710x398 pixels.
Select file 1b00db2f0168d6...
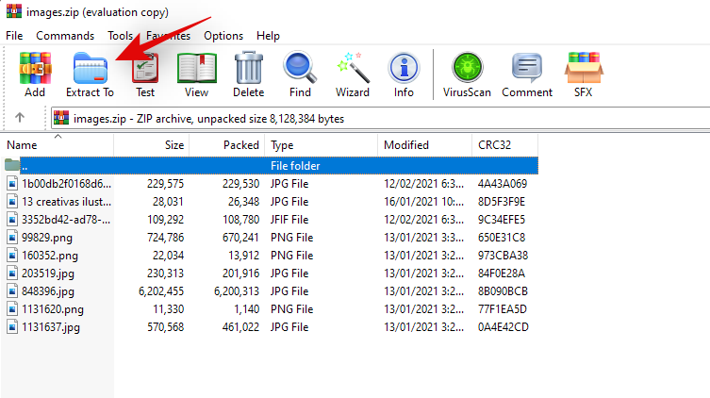click(x=67, y=183)
